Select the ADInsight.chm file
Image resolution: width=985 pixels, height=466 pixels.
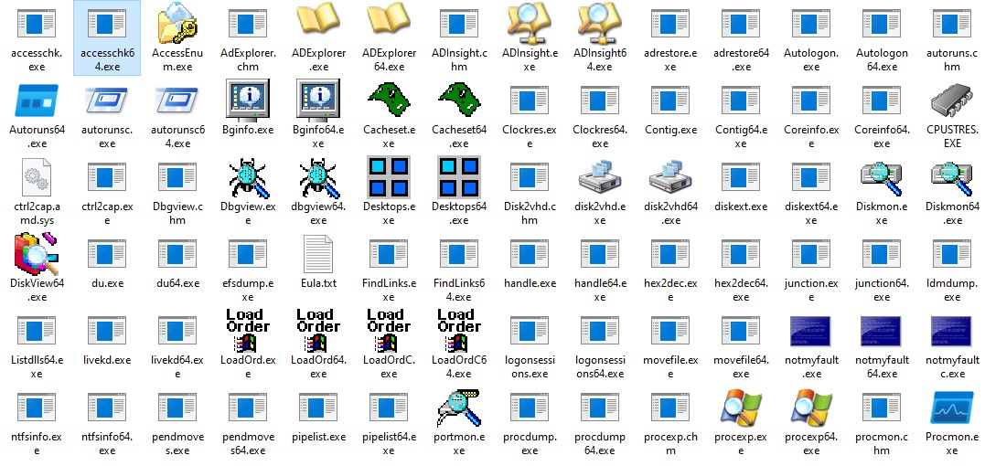[459, 37]
